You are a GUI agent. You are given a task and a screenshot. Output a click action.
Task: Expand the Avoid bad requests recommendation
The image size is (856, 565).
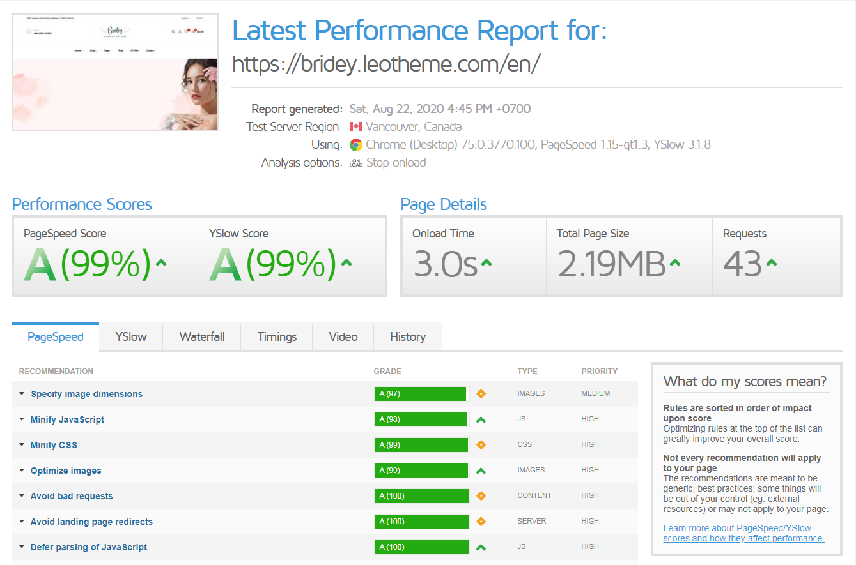[22, 496]
